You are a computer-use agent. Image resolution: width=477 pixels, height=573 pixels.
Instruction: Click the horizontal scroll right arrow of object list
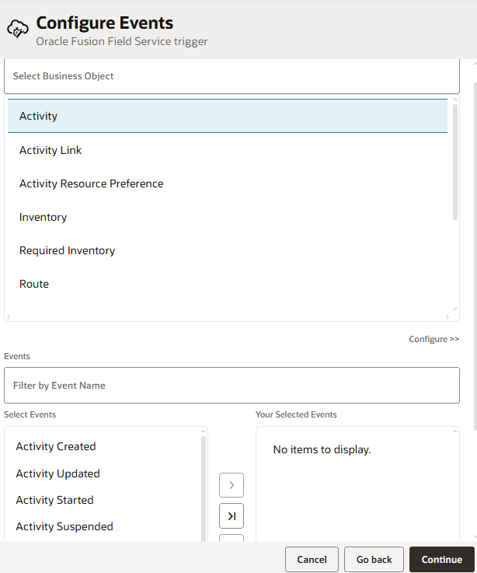[447, 317]
